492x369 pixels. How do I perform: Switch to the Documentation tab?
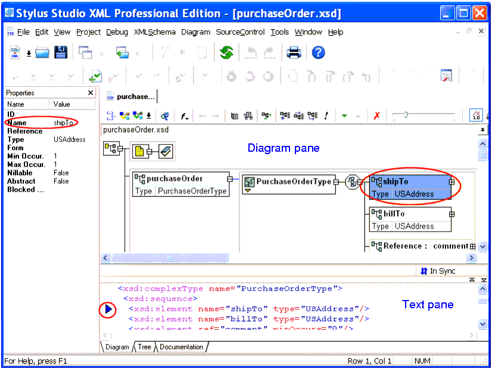coord(181,347)
